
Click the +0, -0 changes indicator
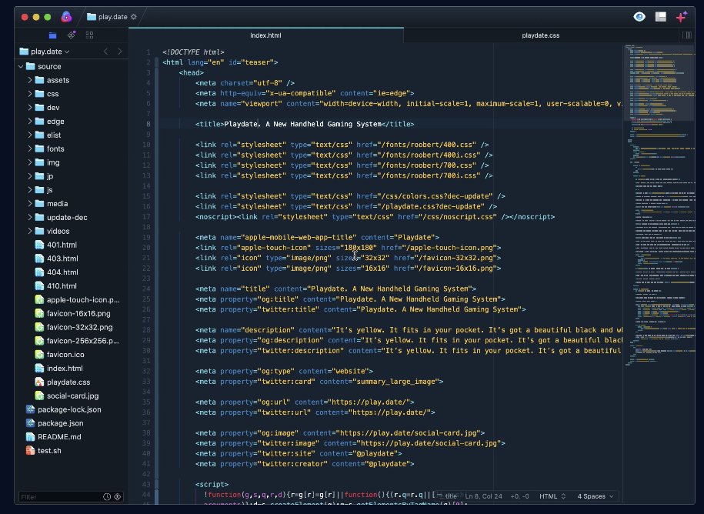pos(519,496)
